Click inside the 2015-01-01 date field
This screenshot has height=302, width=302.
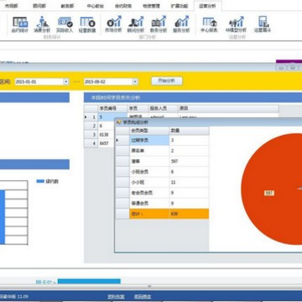39,81
